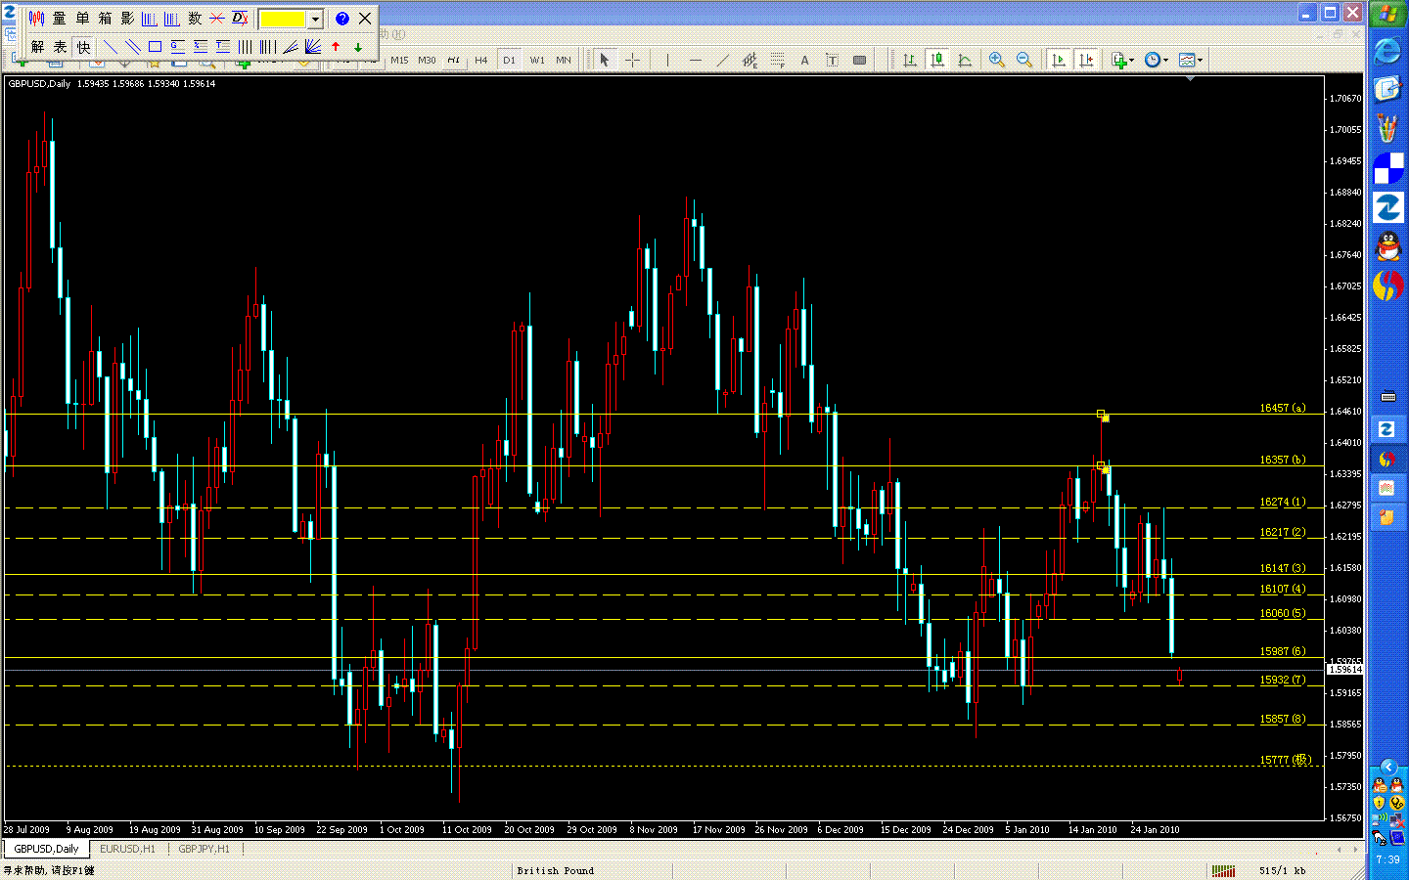Screen dimensions: 1409x880
Task: Select the text label T tool
Action: tap(832, 61)
